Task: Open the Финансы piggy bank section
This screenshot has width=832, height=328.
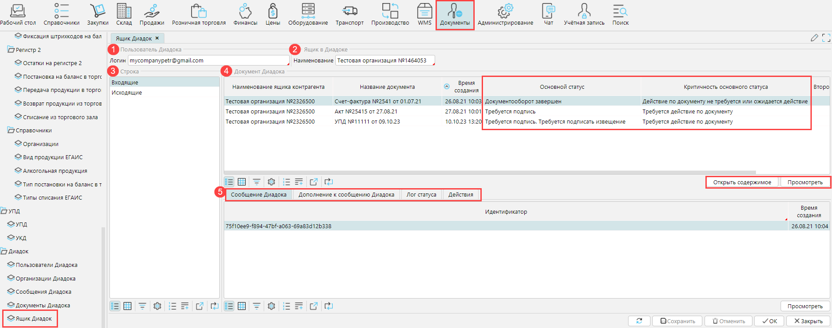Action: point(245,14)
